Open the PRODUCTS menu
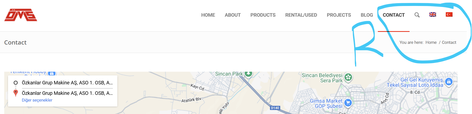472x114 pixels. pos(263,15)
